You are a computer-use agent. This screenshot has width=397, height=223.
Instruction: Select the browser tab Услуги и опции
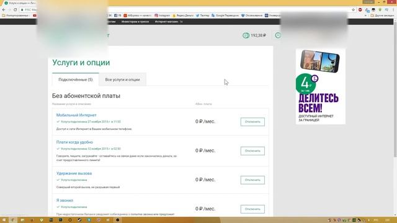click(x=20, y=3)
